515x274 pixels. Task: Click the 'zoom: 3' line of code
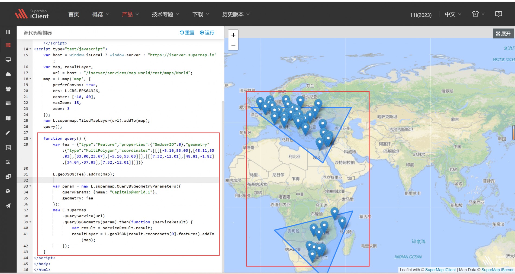(x=61, y=109)
